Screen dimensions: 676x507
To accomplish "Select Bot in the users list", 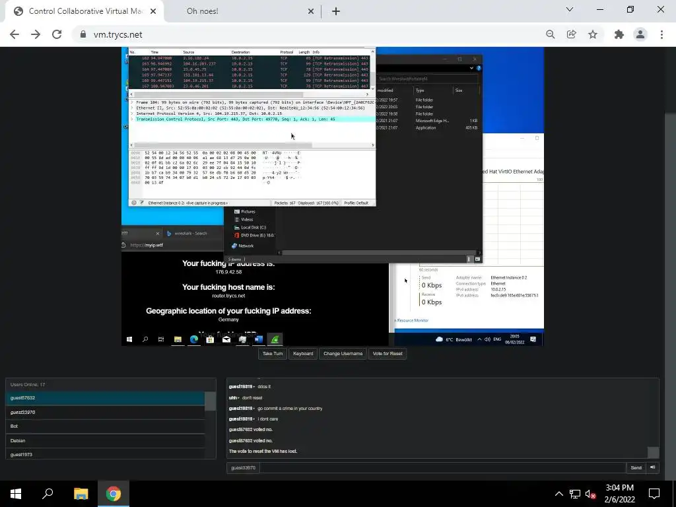I will 105,426.
